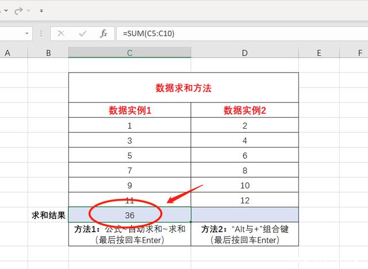
Task: Select cell containing value 1
Action: click(130, 125)
